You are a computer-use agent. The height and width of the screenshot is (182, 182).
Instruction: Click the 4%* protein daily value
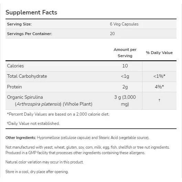[159, 87]
